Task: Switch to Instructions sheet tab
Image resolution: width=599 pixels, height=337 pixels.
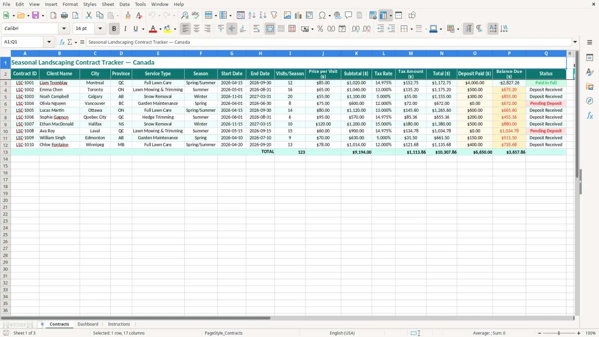Action: (119, 324)
